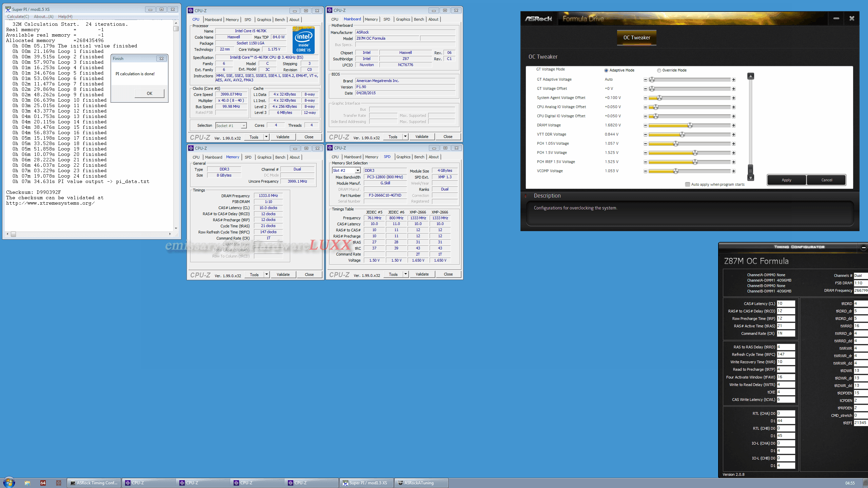Screen dimensions: 868x488
Task: Click the plus icon for DRAM Voltage
Action: [733, 125]
